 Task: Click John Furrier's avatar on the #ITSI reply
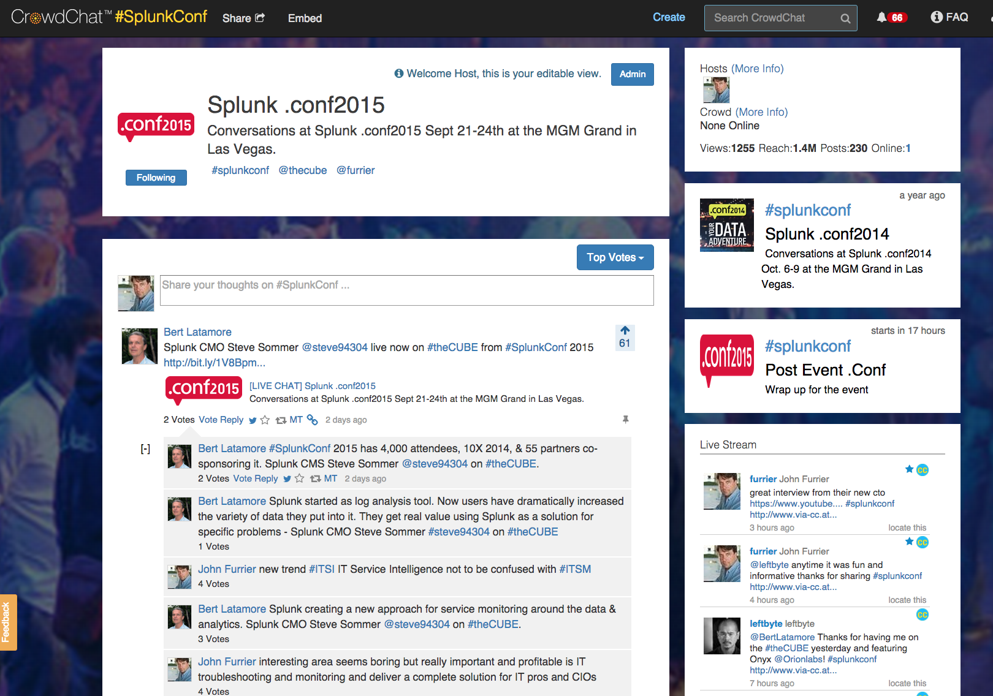tap(180, 577)
